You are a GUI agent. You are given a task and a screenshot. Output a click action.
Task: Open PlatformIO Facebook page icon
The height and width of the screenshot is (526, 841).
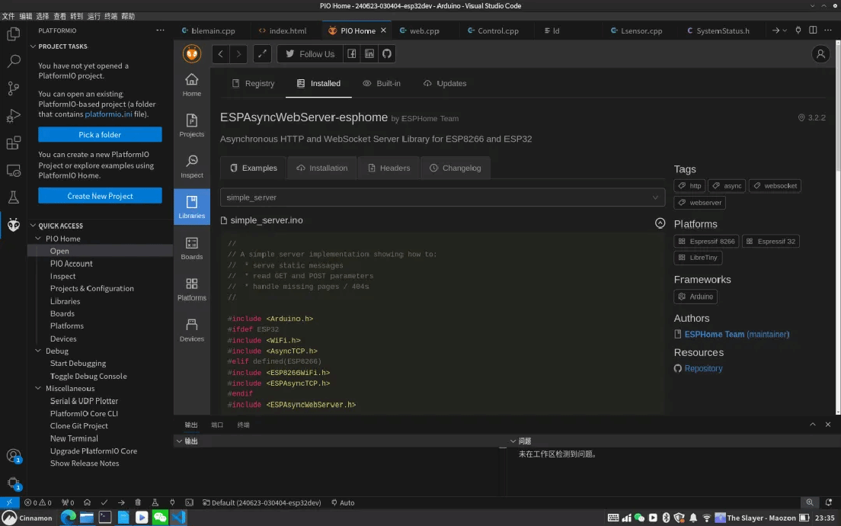351,53
